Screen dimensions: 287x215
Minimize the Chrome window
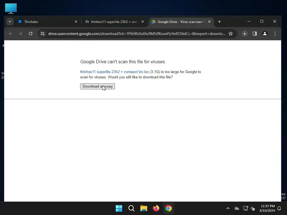tap(249, 21)
